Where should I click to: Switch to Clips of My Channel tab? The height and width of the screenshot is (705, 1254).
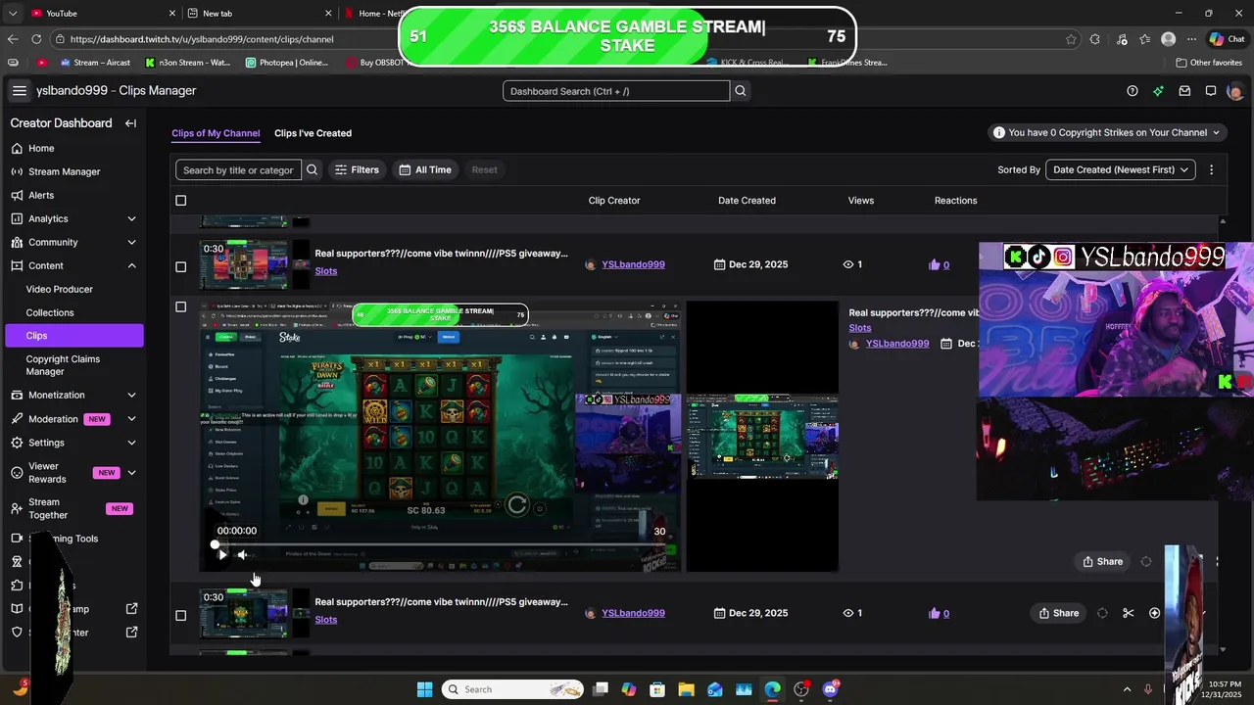pos(216,133)
